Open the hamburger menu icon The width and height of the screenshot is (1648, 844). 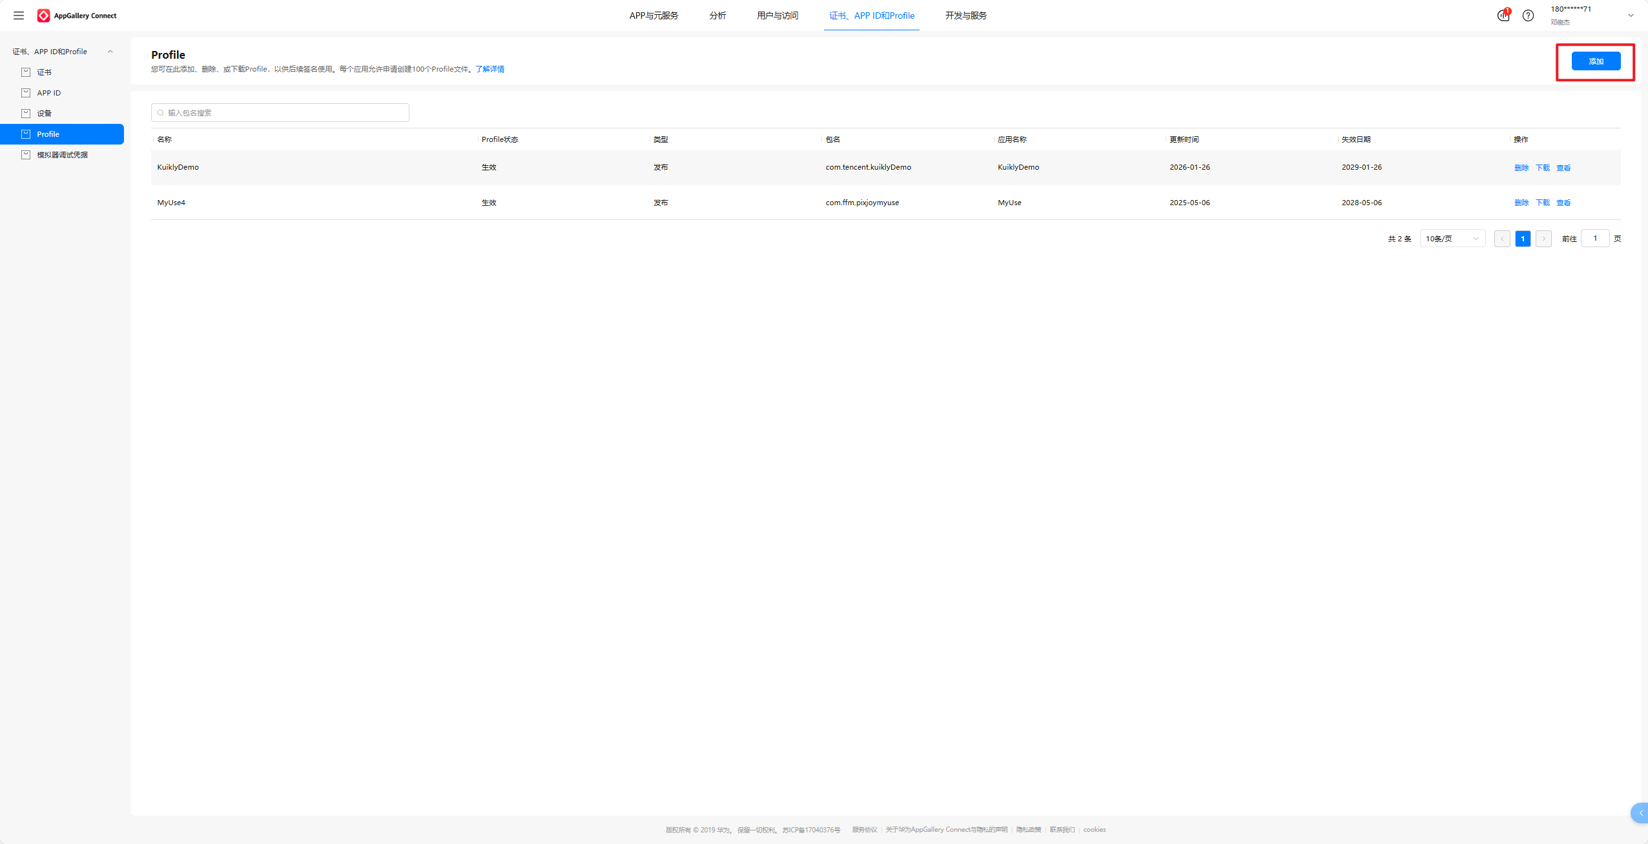coord(19,15)
